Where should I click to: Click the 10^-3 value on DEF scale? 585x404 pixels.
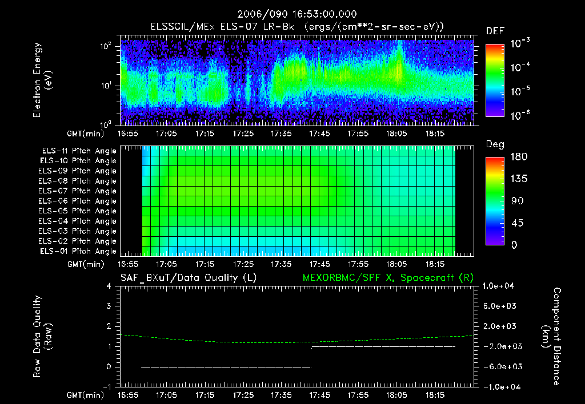tap(520, 43)
